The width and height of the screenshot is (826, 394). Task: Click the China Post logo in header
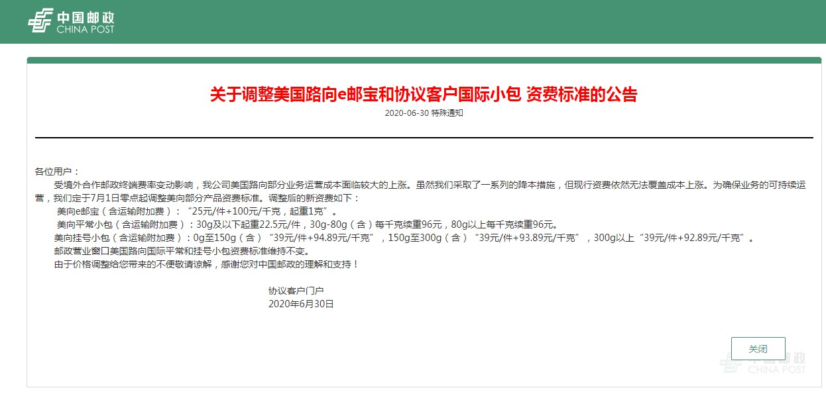(x=71, y=21)
